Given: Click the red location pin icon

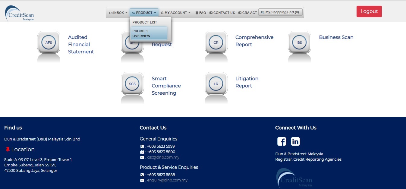Looking at the screenshot, I should 8,149.
